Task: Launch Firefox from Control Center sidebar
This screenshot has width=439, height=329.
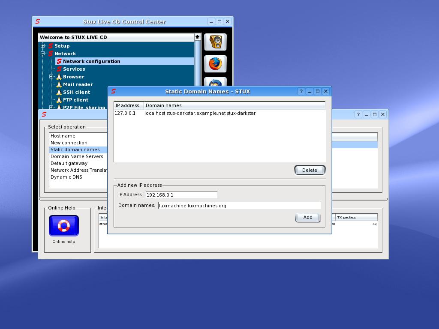Action: pyautogui.click(x=215, y=64)
